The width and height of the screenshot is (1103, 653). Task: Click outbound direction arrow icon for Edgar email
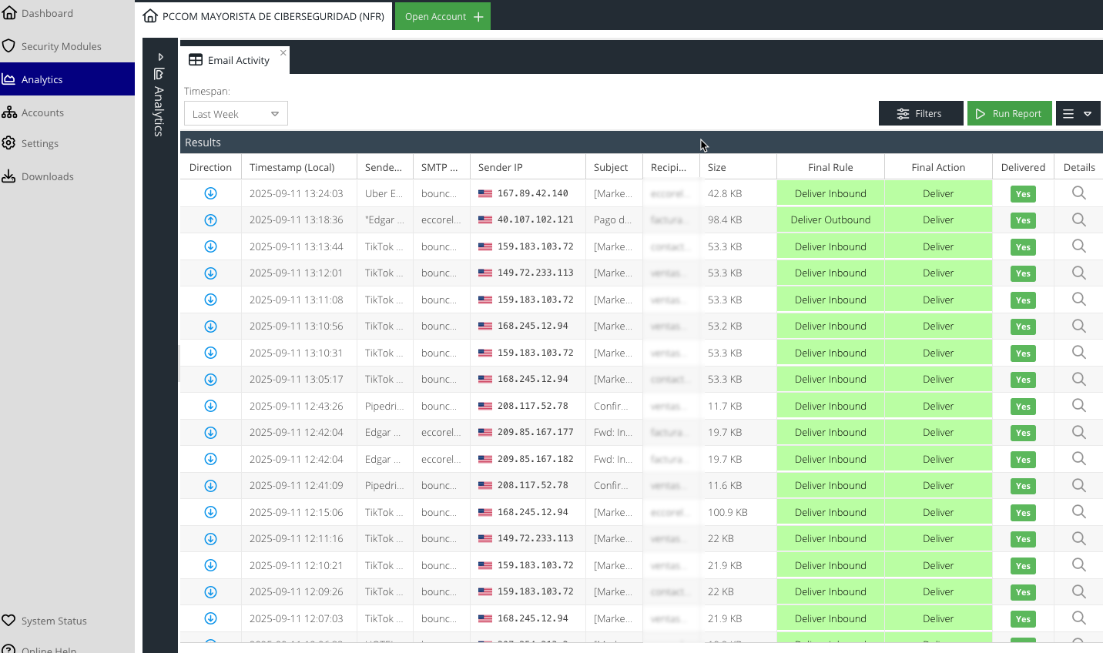click(x=210, y=220)
